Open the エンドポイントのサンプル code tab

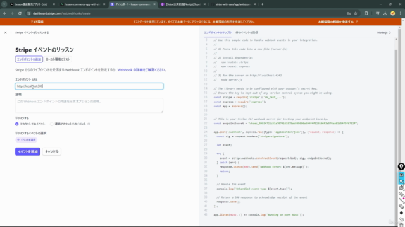pos(218,33)
